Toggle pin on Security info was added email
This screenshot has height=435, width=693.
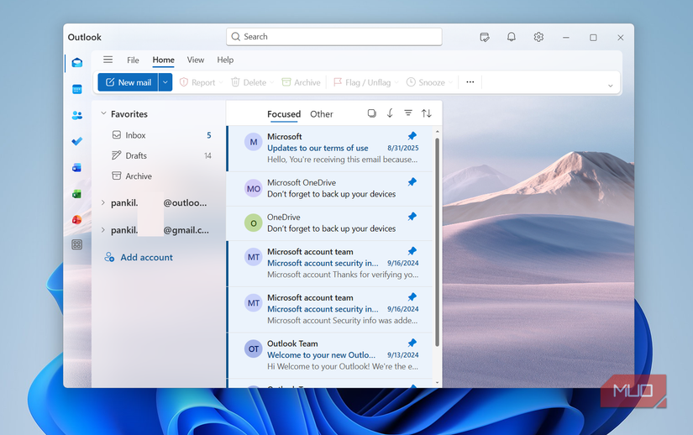click(412, 297)
